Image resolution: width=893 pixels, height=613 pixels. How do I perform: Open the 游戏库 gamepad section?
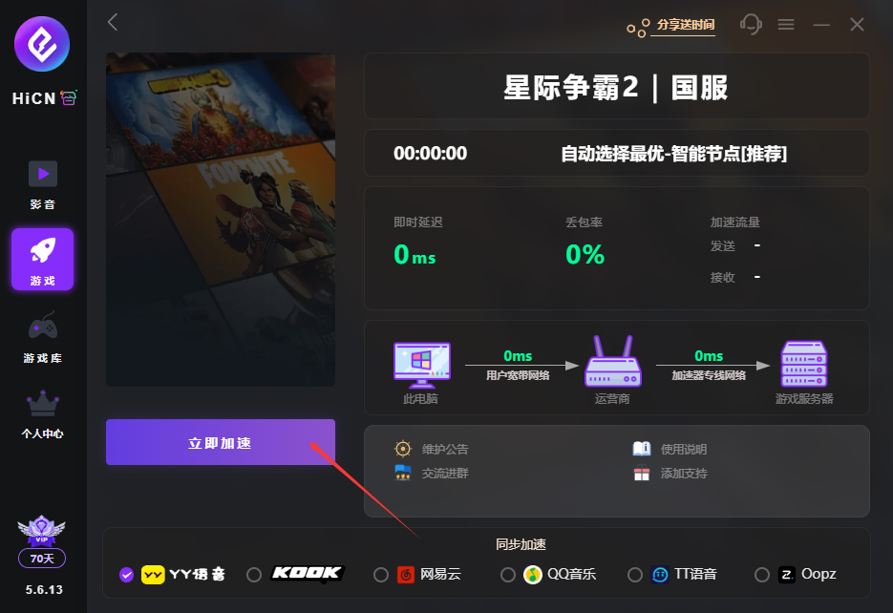point(43,337)
